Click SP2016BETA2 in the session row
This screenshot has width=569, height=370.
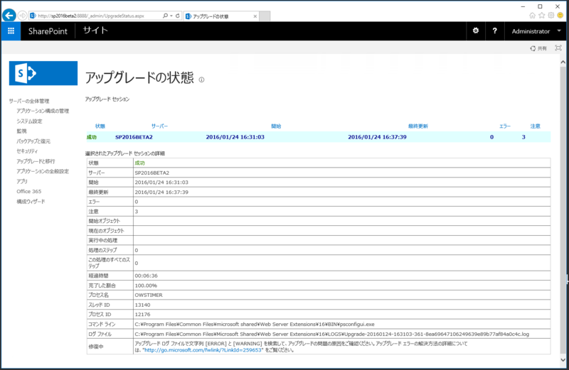[x=134, y=137]
